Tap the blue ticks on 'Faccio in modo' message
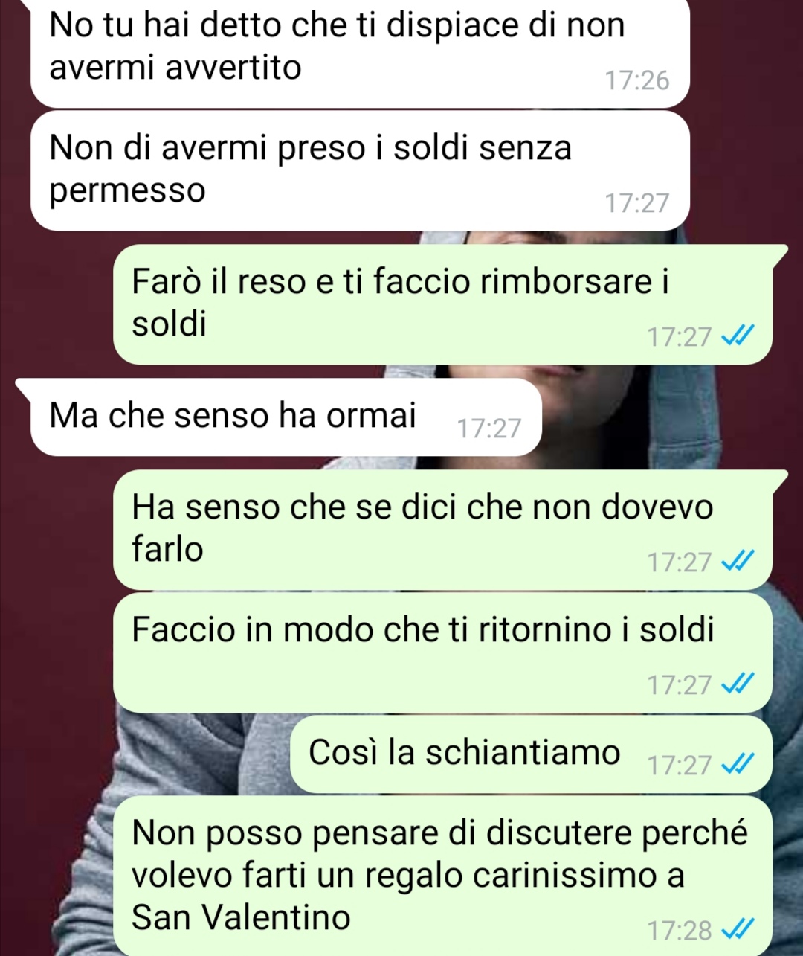Viewport: 803px width, 956px height. point(738,684)
